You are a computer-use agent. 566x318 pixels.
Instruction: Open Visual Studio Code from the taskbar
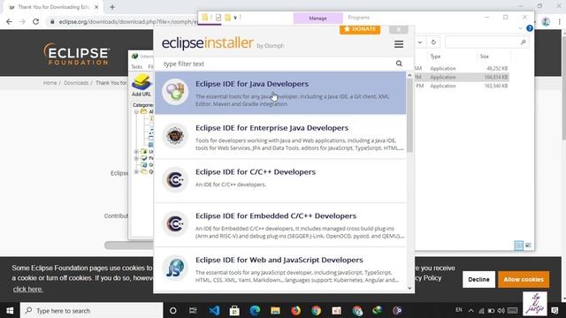coord(214,310)
